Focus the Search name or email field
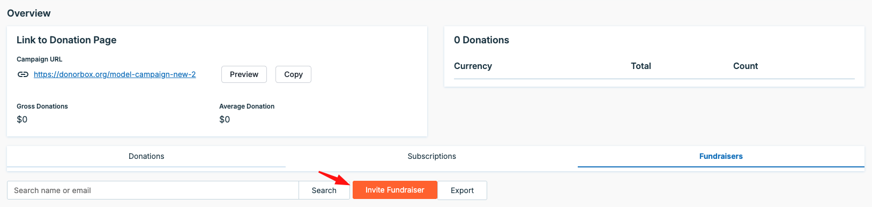 pyautogui.click(x=153, y=190)
